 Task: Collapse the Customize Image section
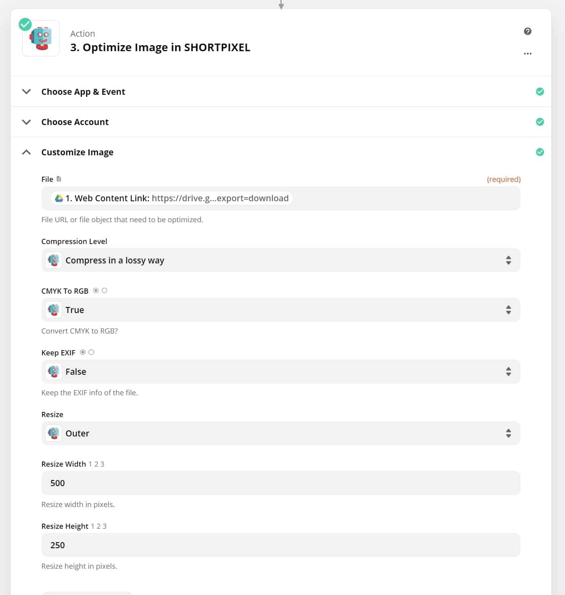(27, 152)
